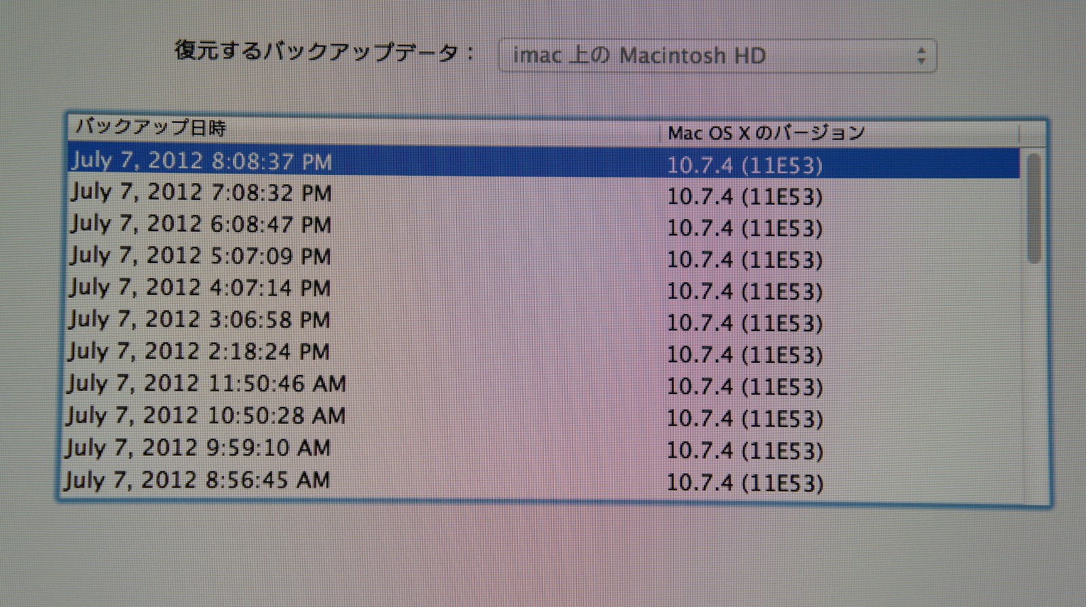1086x607 pixels.
Task: Select backup July 7, 2012 10:50:28 AM
Action: coord(543,417)
